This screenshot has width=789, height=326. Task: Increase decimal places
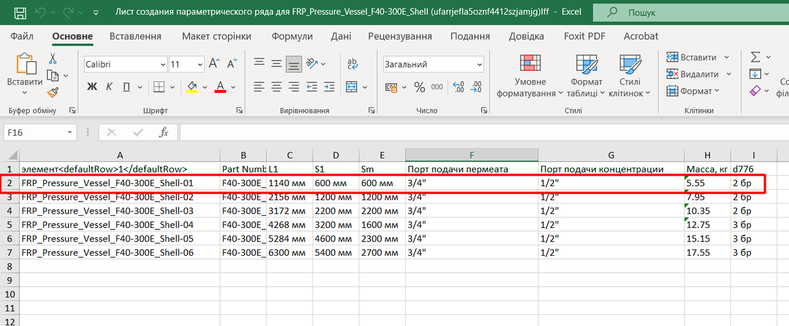459,88
